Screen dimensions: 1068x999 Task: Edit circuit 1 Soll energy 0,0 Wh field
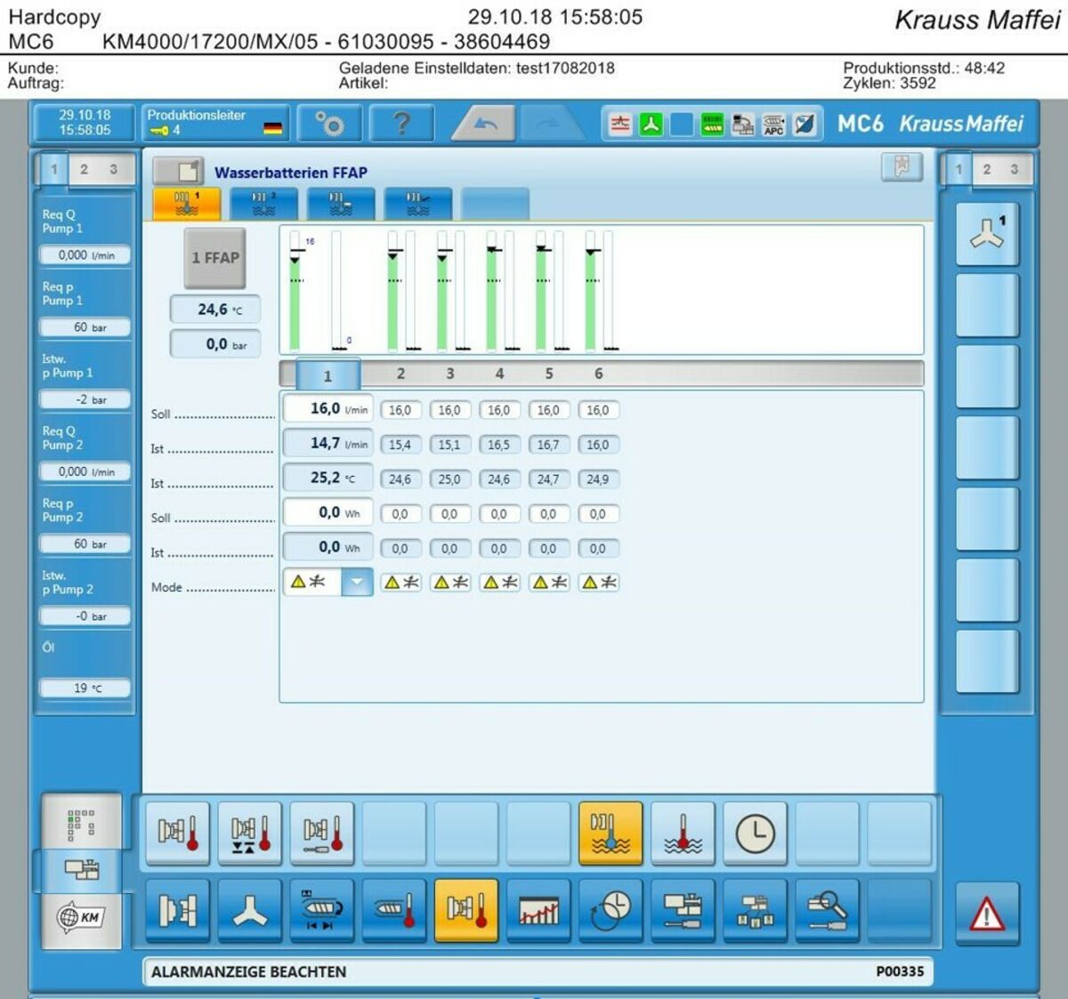point(328,513)
